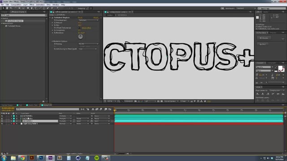Select the Eraser tool
287x161 pixels.
coord(48,8)
